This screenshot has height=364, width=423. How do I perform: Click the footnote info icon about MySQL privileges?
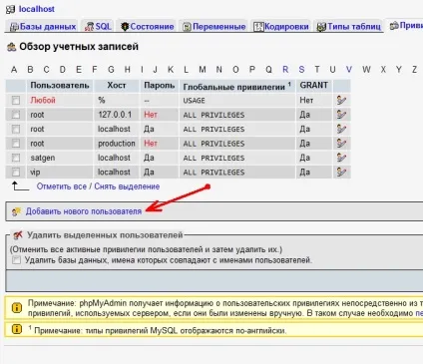click(x=17, y=329)
